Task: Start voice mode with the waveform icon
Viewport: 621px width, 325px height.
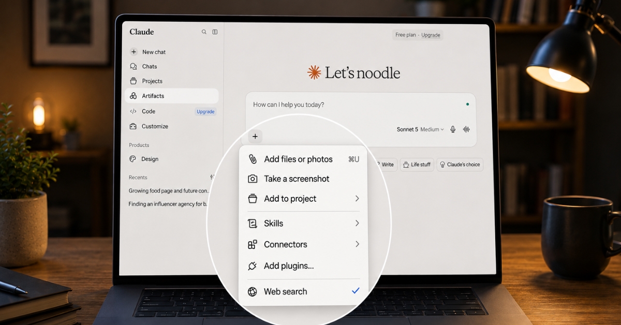Action: pos(466,129)
